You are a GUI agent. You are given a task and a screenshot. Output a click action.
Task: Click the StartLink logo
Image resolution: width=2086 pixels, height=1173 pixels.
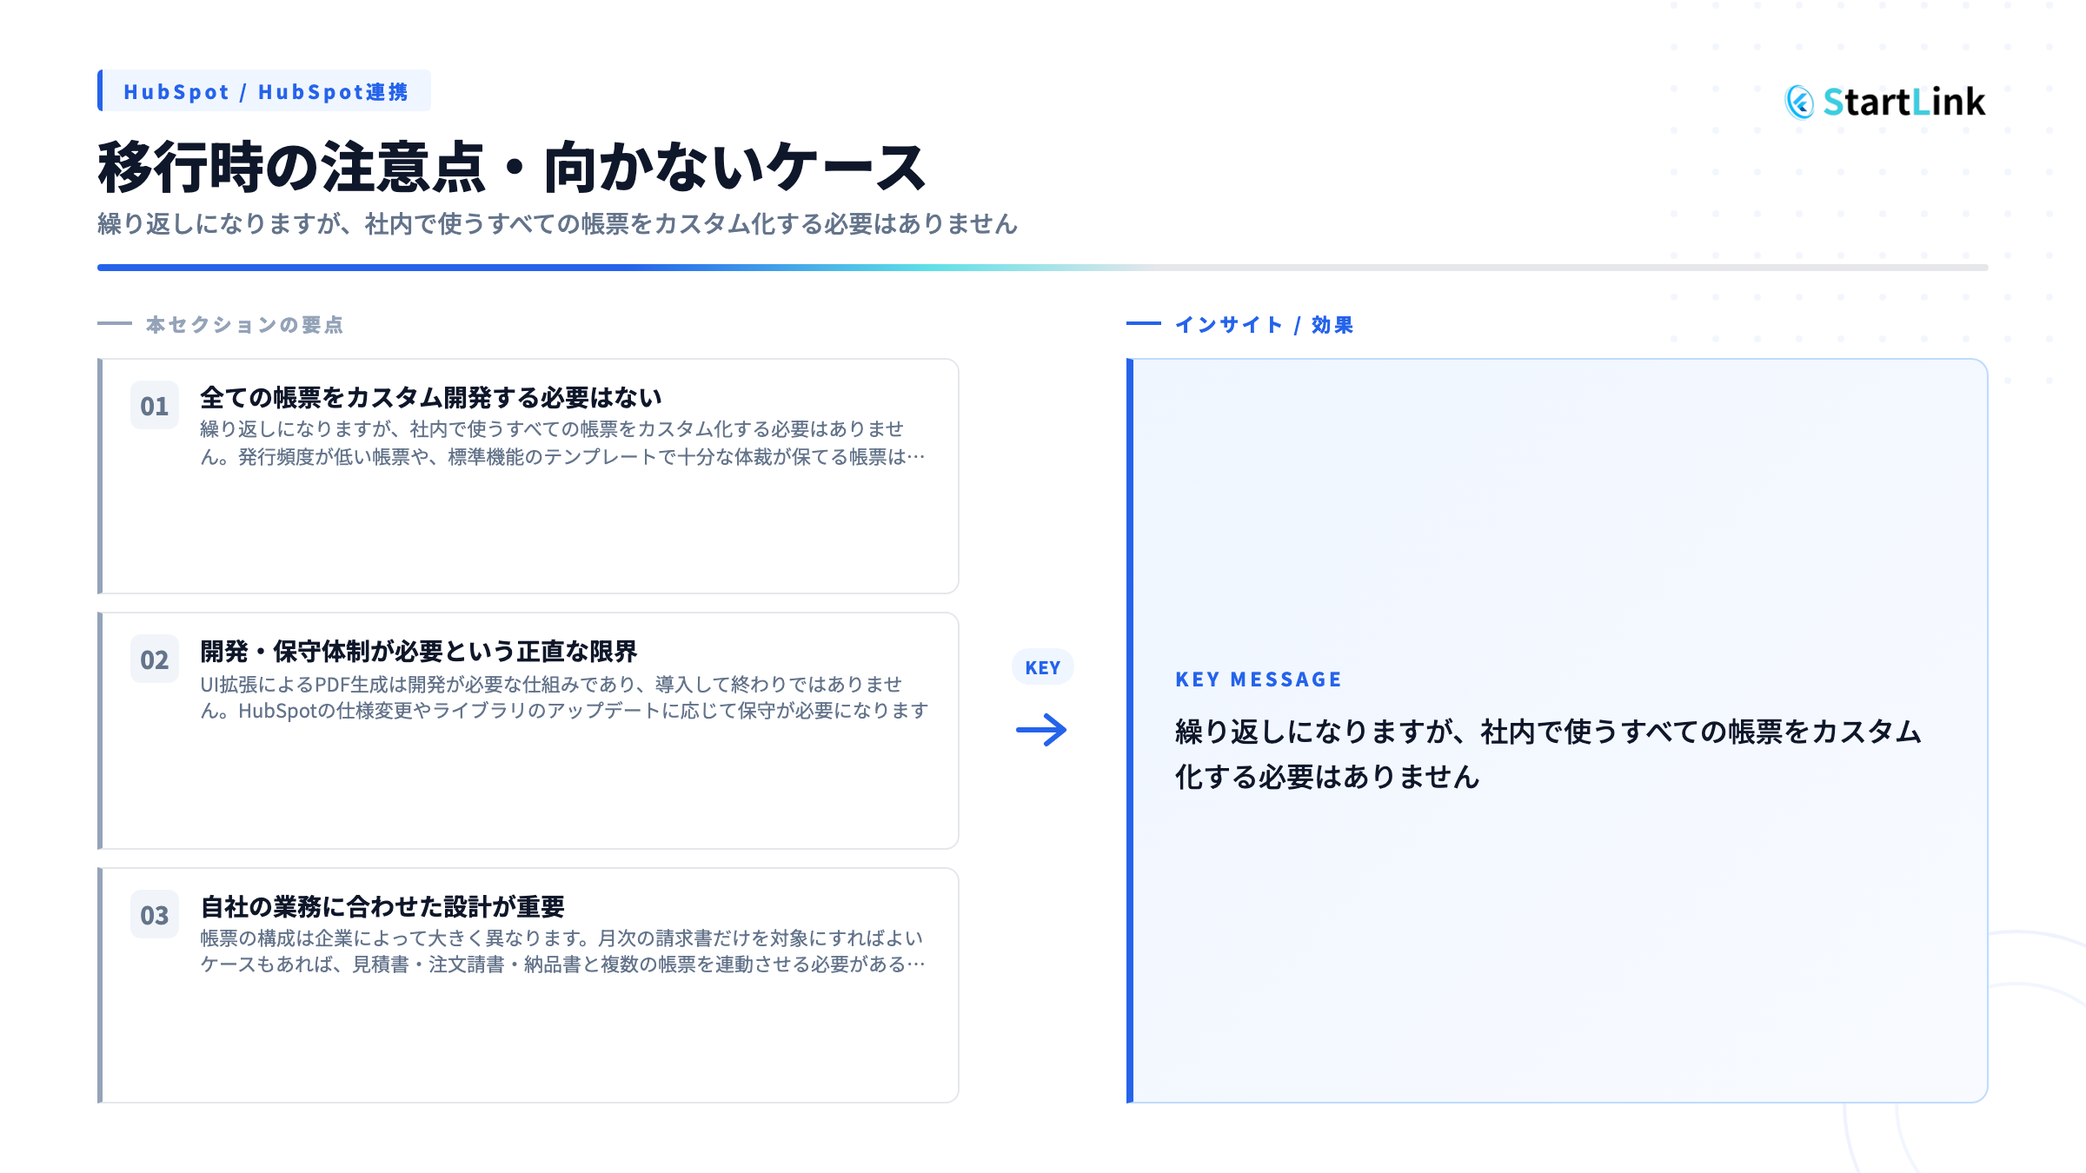pyautogui.click(x=1885, y=102)
